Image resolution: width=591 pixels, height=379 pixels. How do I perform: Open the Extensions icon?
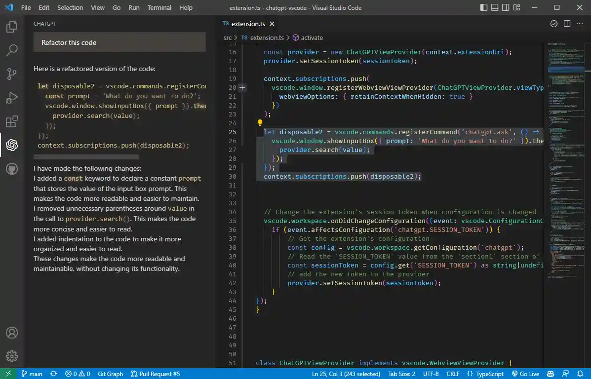click(x=12, y=121)
